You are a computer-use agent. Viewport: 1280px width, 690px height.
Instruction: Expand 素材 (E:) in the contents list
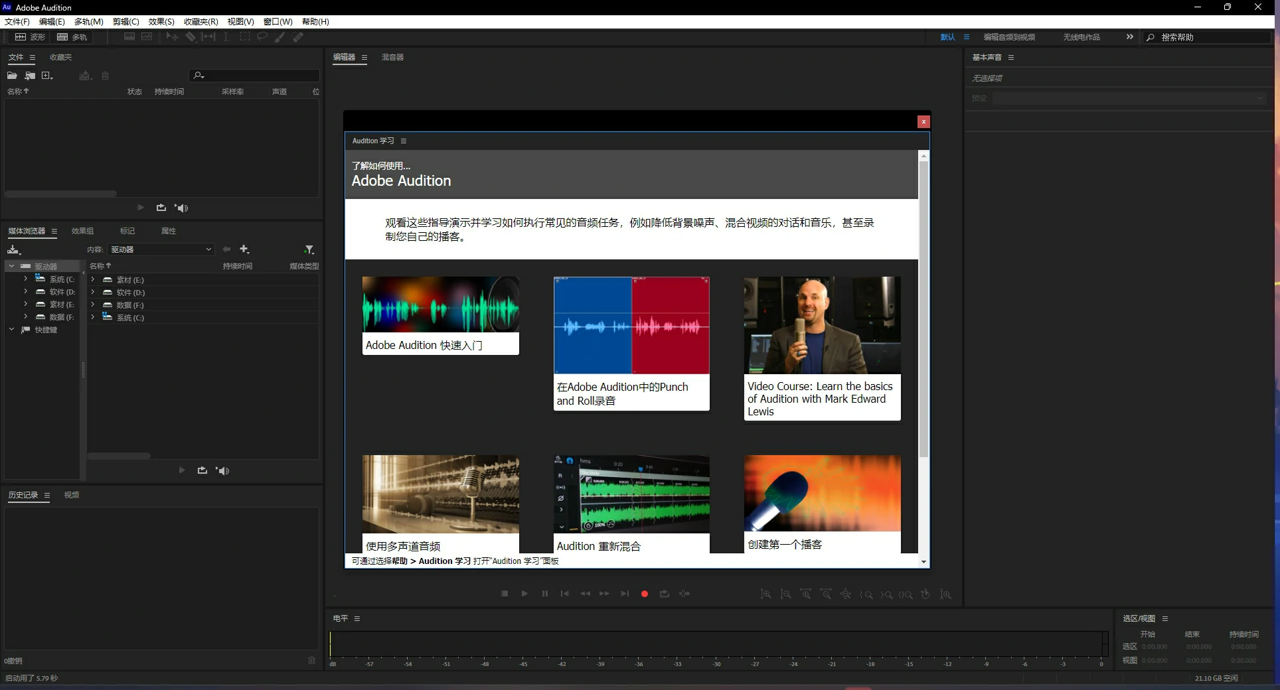92,279
